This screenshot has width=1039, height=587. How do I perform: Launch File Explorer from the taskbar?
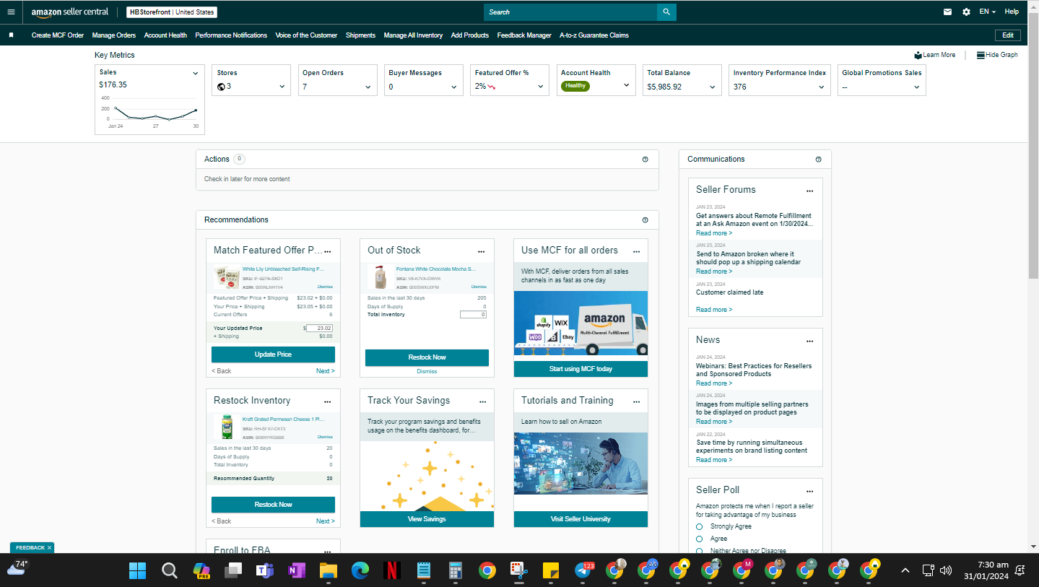pyautogui.click(x=329, y=571)
